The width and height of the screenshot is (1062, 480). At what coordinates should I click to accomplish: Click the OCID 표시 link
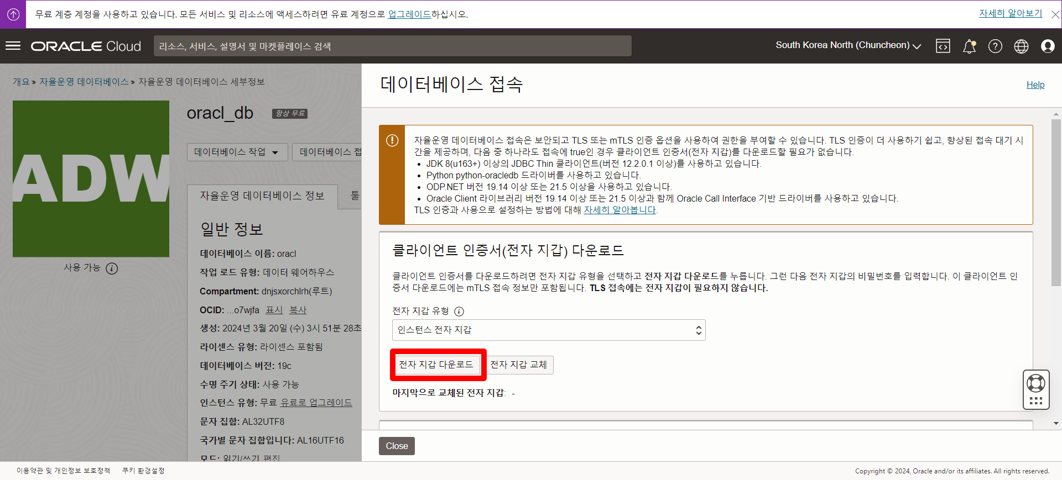coord(274,310)
